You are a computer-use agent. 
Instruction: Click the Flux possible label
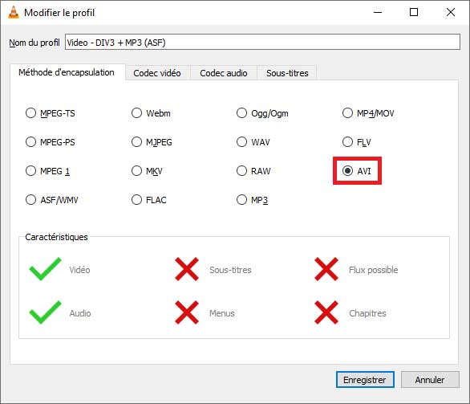(x=374, y=270)
